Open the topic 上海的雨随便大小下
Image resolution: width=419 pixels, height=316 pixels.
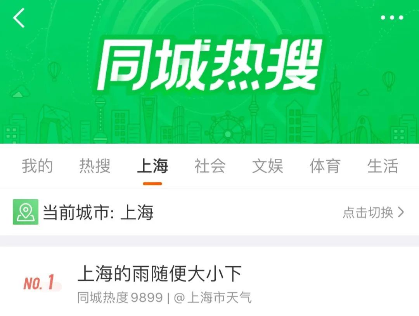point(159,273)
